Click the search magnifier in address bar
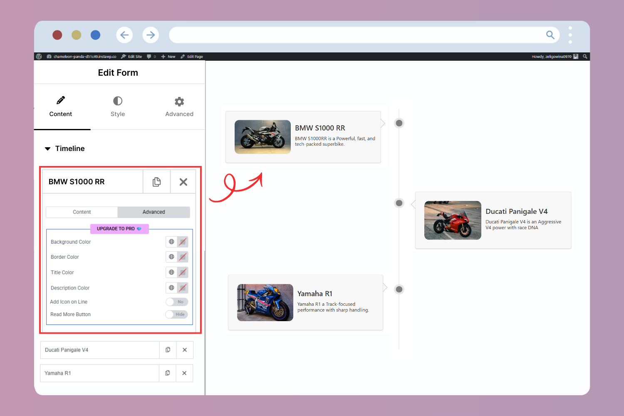Image resolution: width=624 pixels, height=416 pixels. (550, 35)
